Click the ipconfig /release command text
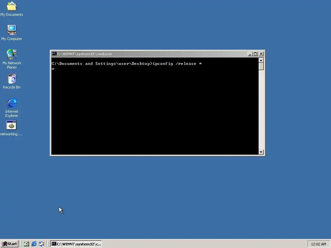Viewport: 331px width, 248px height. (177, 64)
